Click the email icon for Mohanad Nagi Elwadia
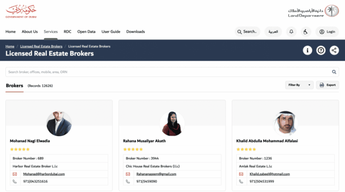The height and width of the screenshot is (192, 345). [15, 174]
